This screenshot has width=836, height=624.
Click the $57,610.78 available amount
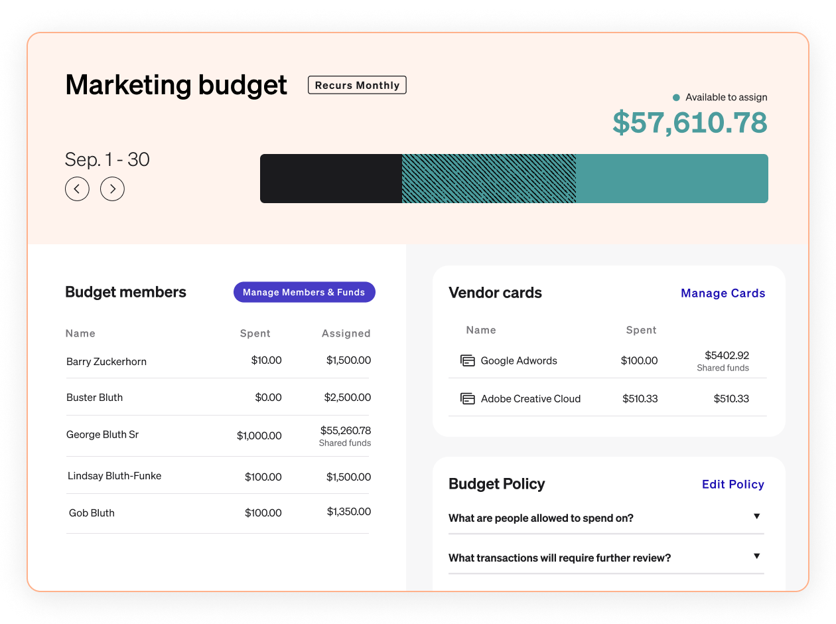tap(690, 122)
